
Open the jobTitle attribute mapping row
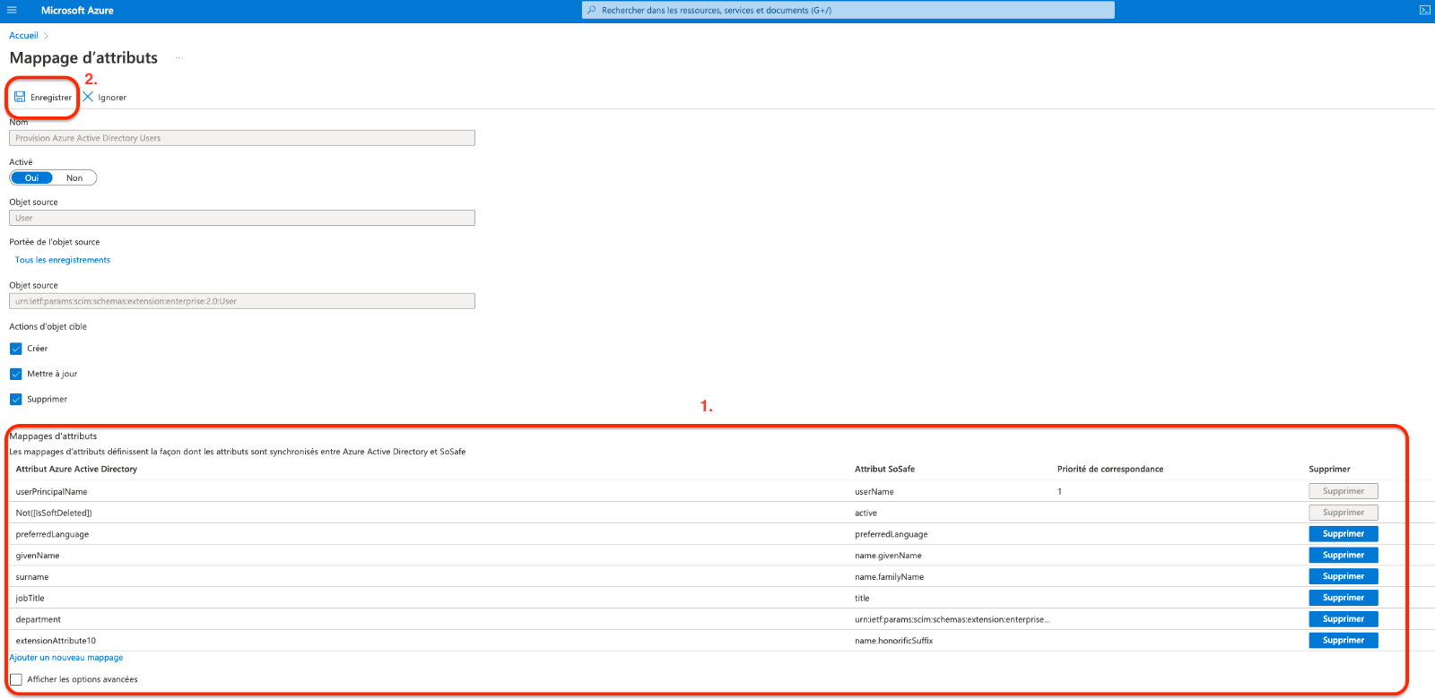click(x=30, y=599)
